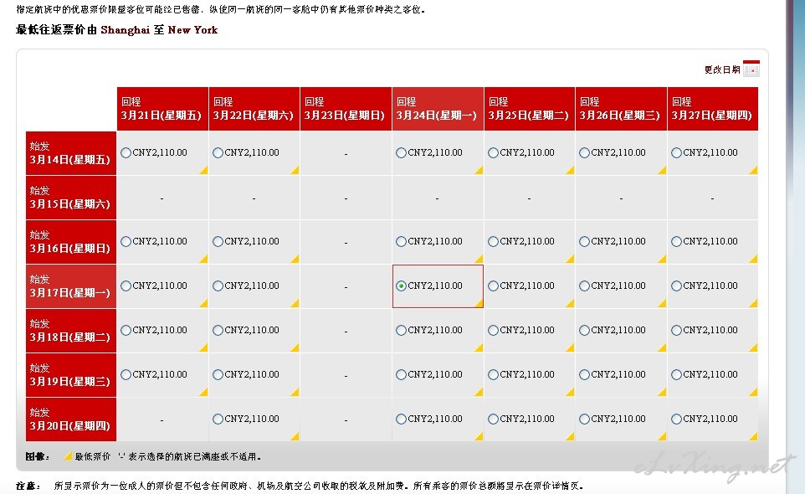Click the 始发 3月19日(星期三) row header
805x494 pixels.
coord(71,375)
